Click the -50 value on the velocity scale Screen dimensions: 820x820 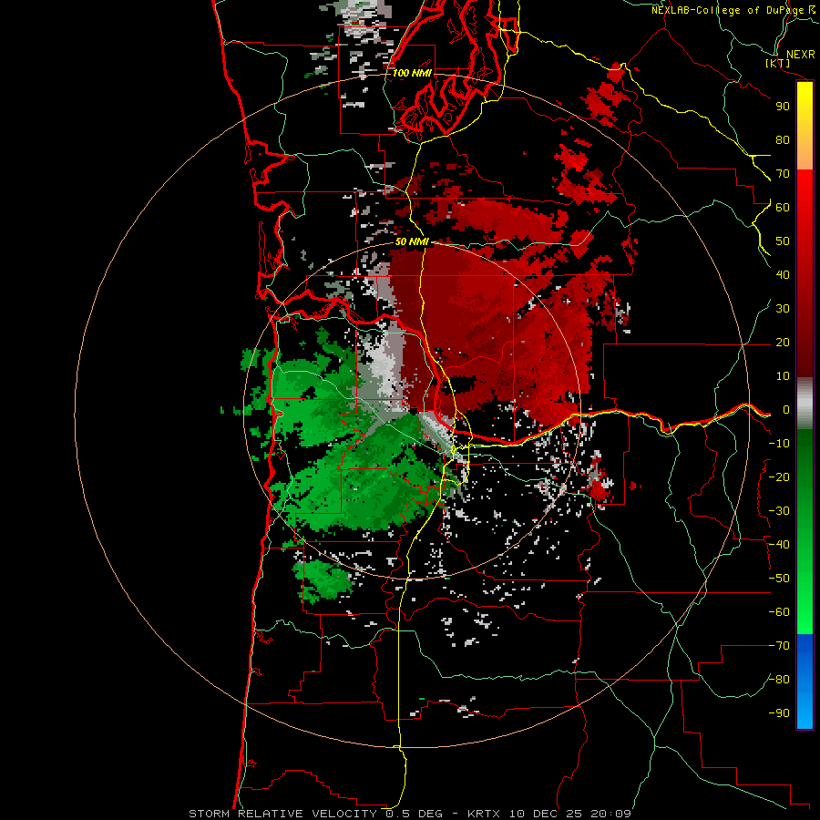pos(779,579)
